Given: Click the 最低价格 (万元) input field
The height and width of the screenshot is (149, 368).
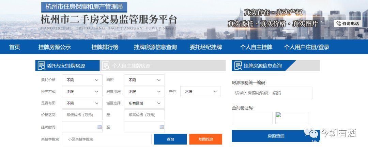Looking at the screenshot, I should [82, 115].
